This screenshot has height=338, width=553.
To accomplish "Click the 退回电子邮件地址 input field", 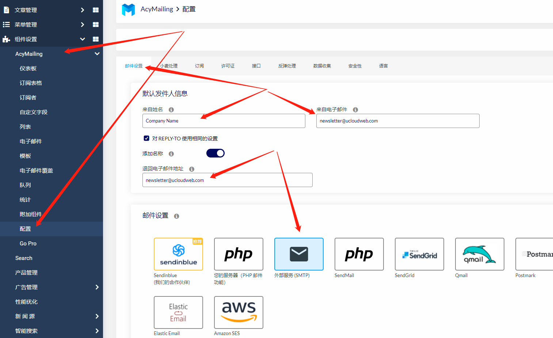I will (227, 180).
